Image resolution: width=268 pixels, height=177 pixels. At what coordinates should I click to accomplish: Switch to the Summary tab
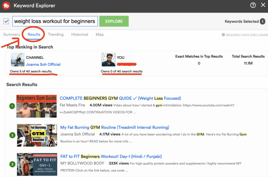point(12,34)
